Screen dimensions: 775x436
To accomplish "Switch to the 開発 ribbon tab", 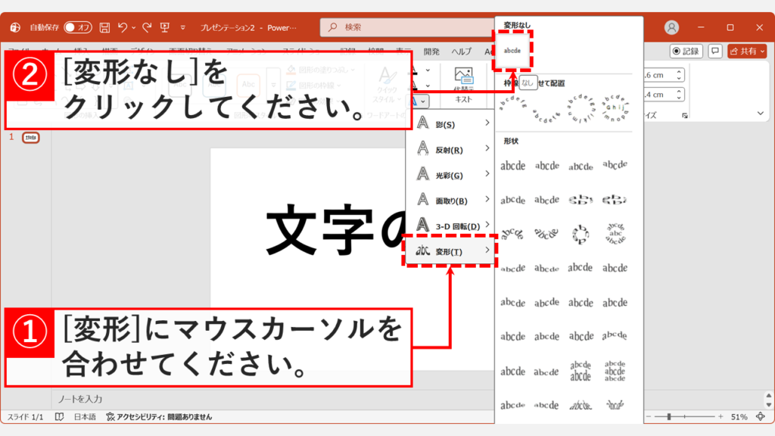I will coord(431,51).
